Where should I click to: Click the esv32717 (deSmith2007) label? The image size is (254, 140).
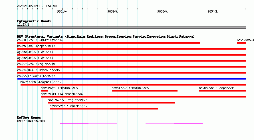[36, 76]
